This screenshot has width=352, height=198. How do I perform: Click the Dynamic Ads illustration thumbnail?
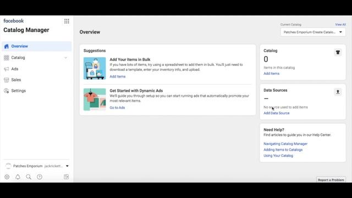(x=95, y=100)
